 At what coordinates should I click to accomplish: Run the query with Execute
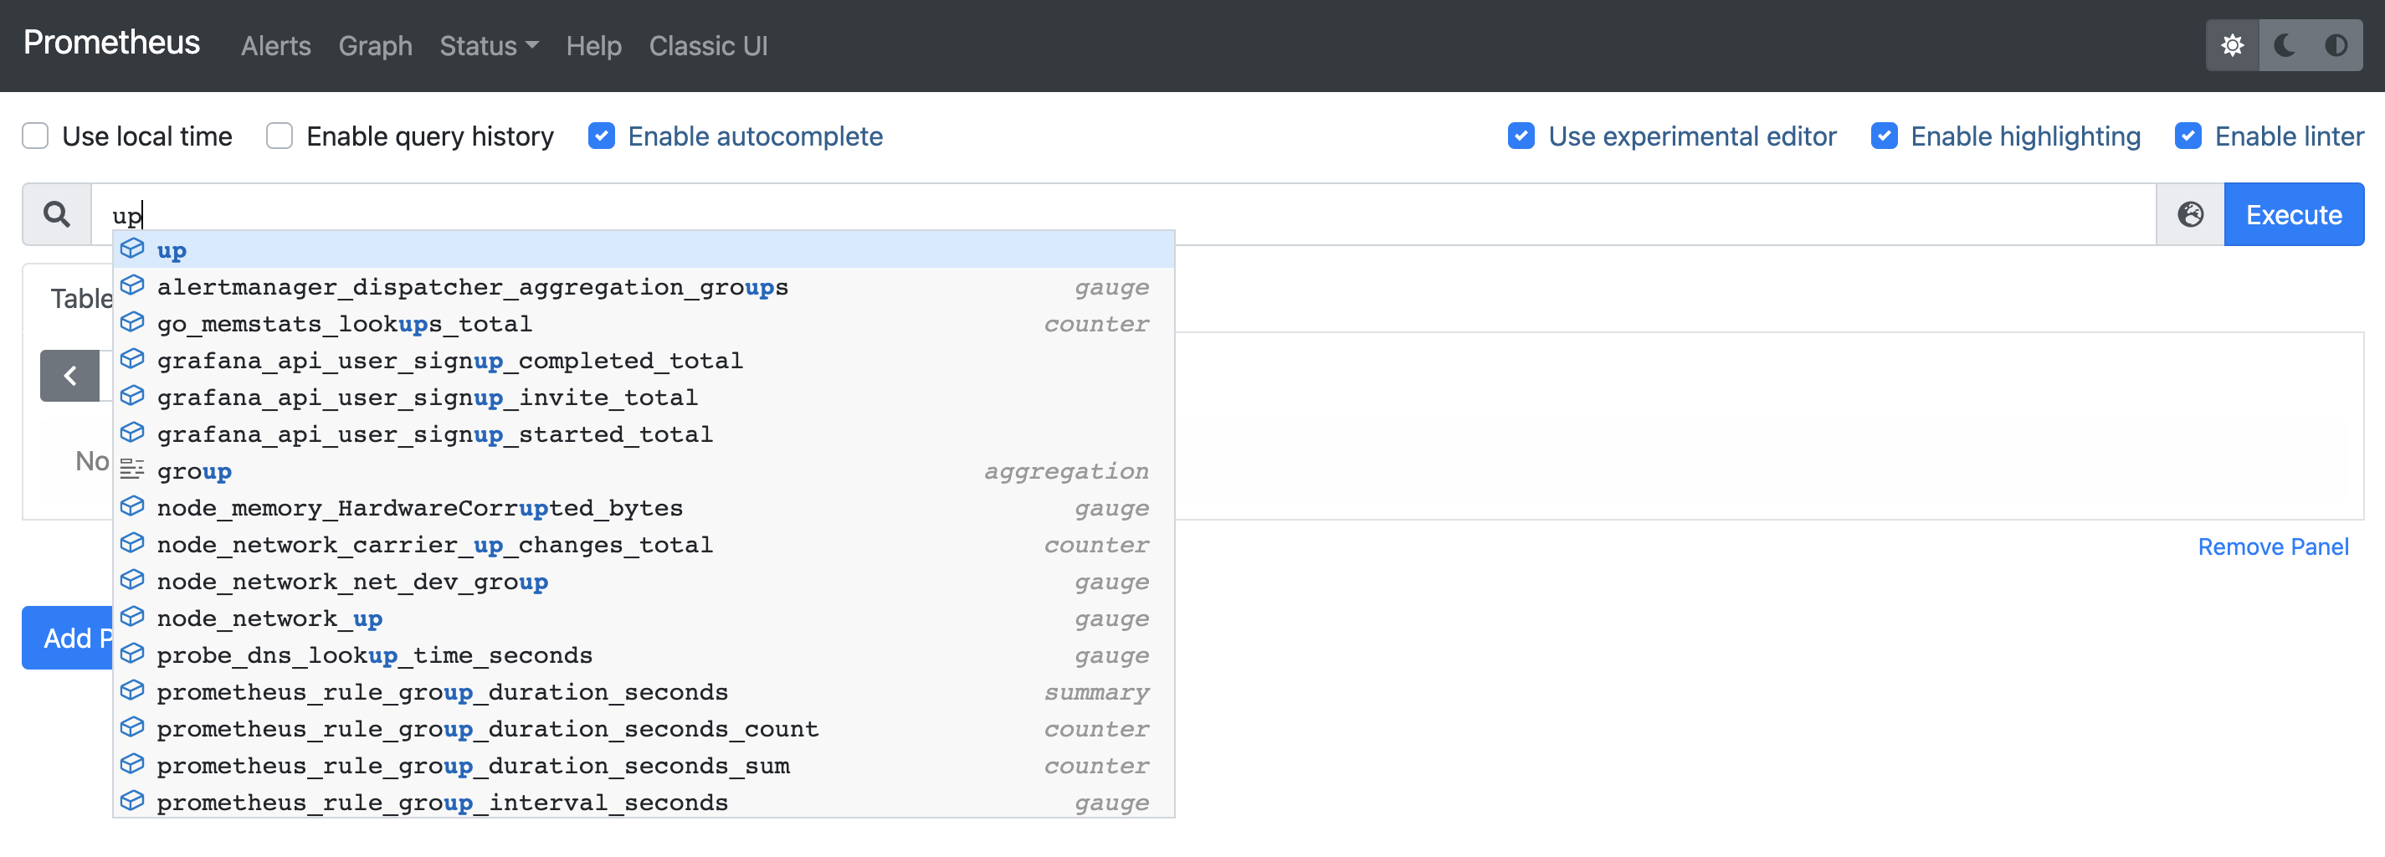[x=2293, y=215]
